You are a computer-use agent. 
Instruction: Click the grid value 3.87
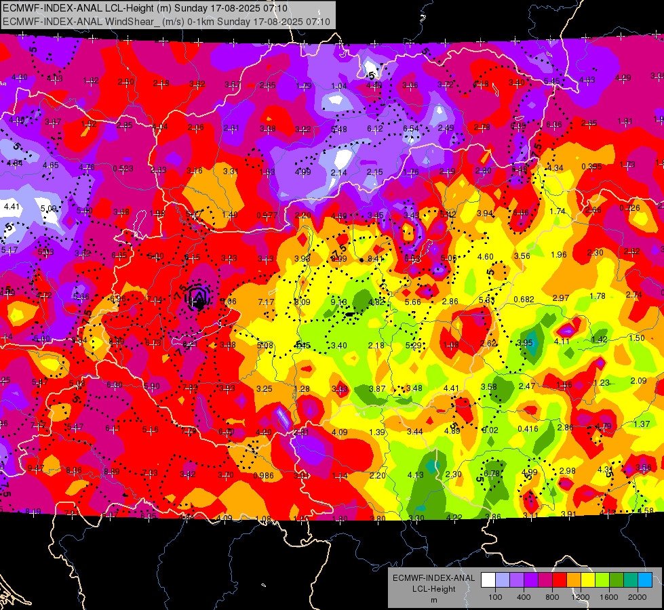[x=376, y=389]
